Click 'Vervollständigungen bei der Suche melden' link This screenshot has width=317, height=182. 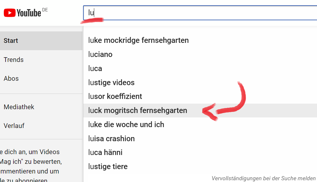[x=263, y=178]
